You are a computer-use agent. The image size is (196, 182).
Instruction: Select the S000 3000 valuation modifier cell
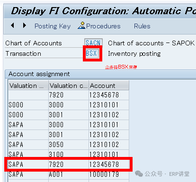[x=28, y=105]
